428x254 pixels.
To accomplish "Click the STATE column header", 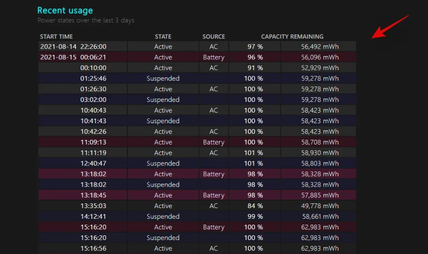I will pos(163,36).
